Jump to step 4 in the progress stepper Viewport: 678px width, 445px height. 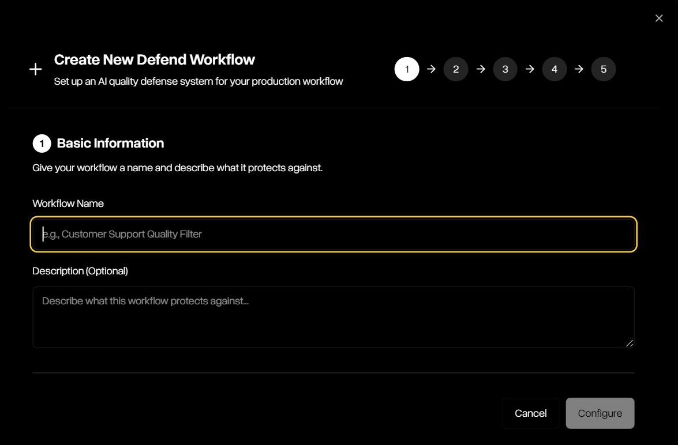[x=555, y=69]
